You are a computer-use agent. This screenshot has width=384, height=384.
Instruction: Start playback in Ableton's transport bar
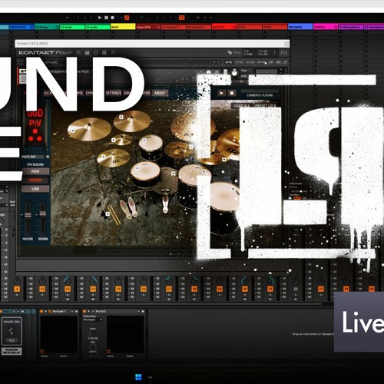click(100, 18)
